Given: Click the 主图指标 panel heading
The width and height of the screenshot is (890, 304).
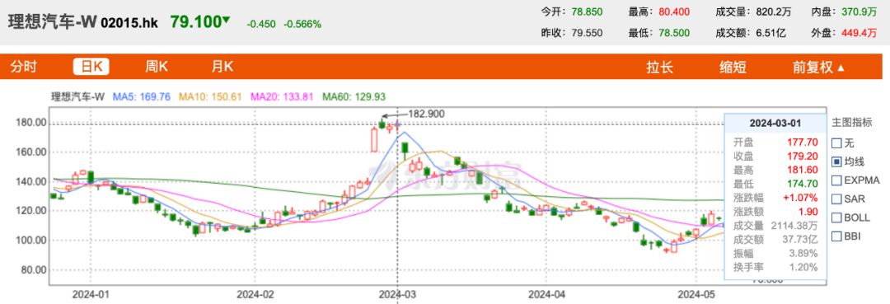Looking at the screenshot, I should (851, 123).
